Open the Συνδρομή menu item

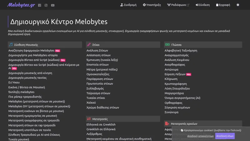tap(128, 5)
